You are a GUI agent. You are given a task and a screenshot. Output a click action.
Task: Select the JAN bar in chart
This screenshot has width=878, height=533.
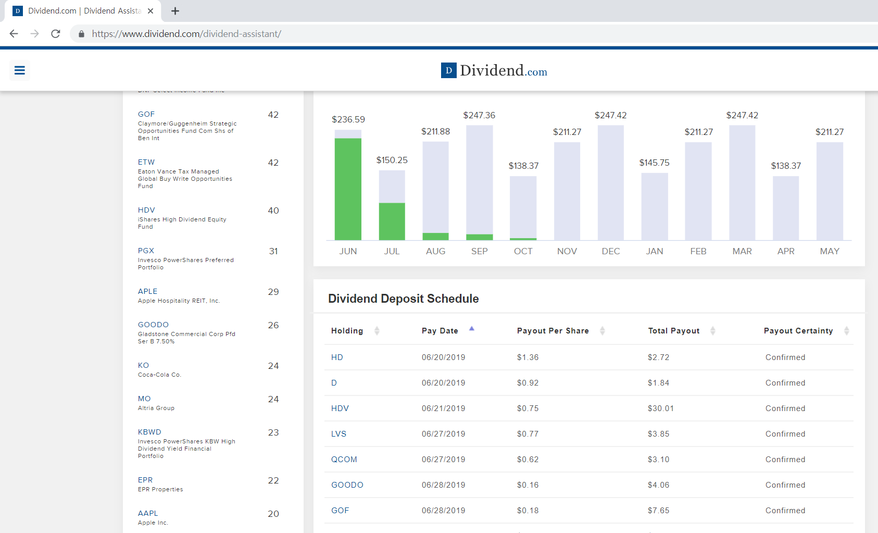pos(655,206)
